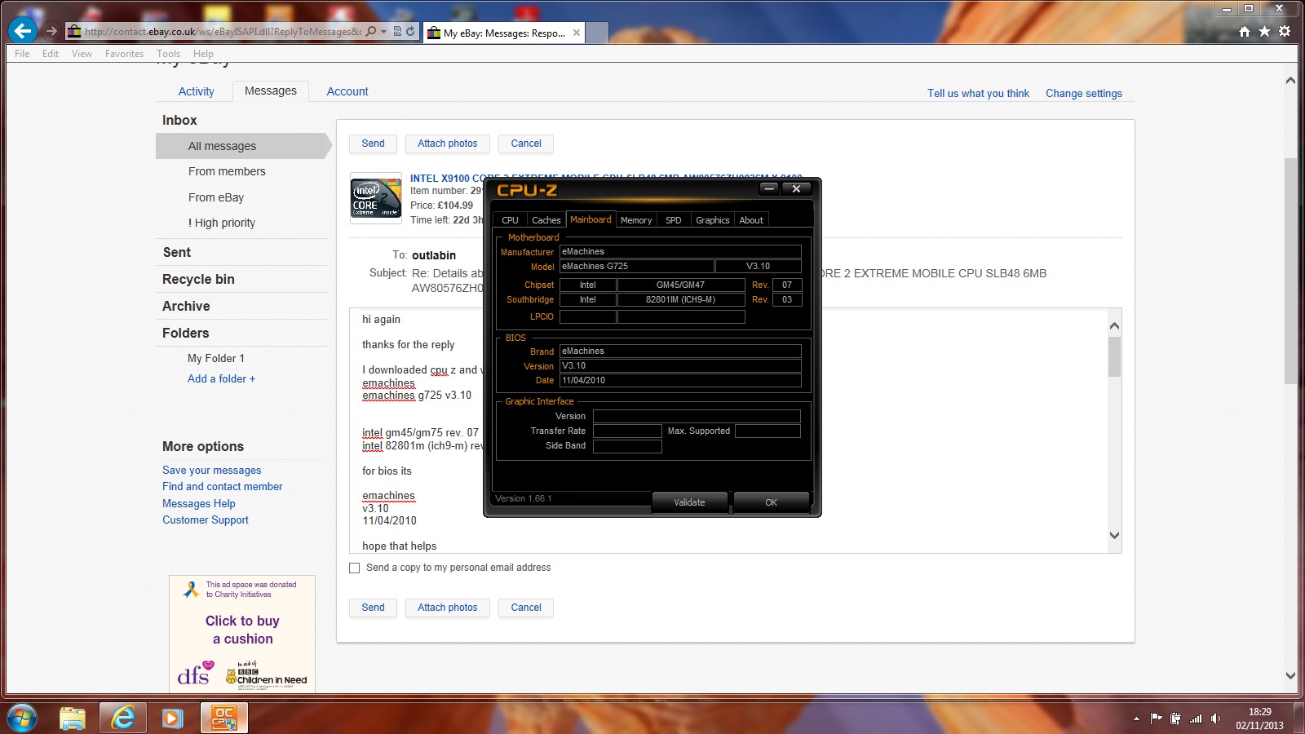This screenshot has width=1305, height=734.
Task: Open the Archive folder
Action: pos(186,306)
